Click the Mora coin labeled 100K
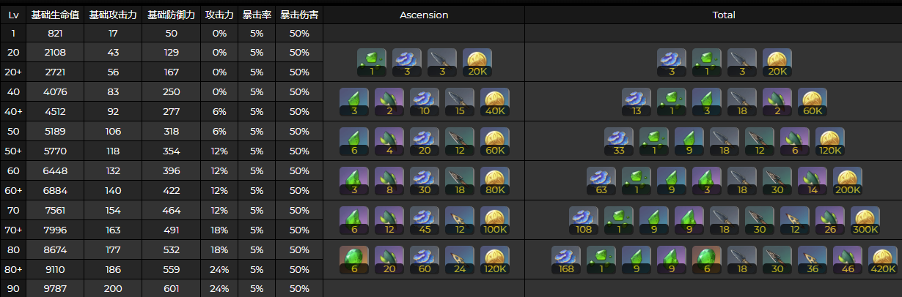 point(495,220)
